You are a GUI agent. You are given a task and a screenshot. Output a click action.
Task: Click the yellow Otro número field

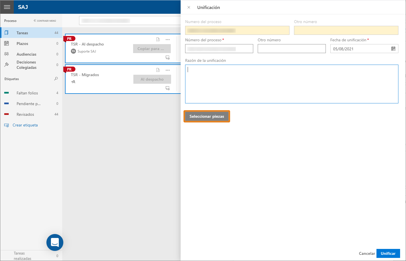[346, 30]
